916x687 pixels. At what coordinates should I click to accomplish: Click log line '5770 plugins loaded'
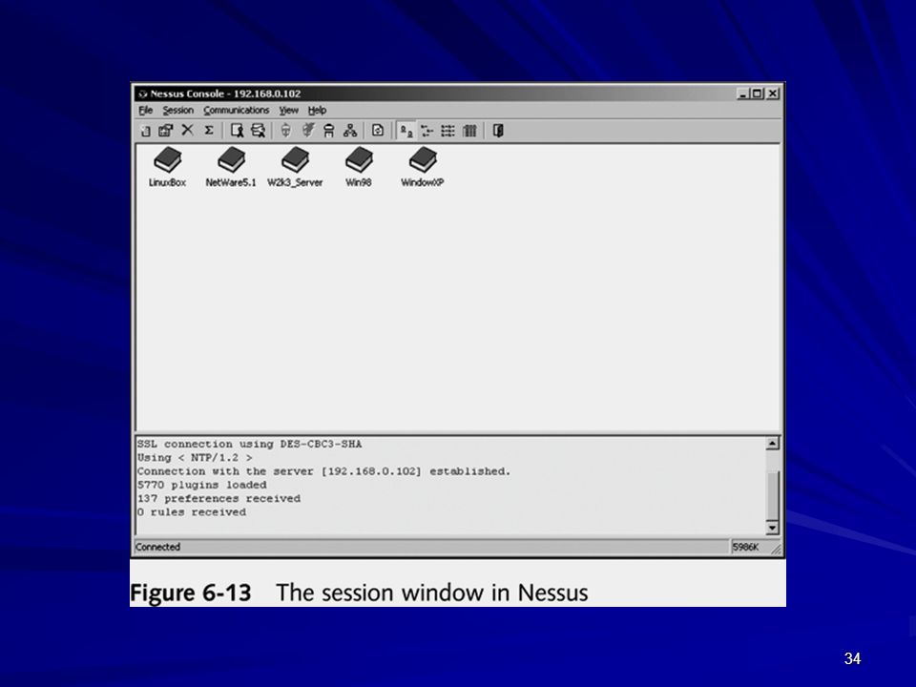pyautogui.click(x=202, y=485)
